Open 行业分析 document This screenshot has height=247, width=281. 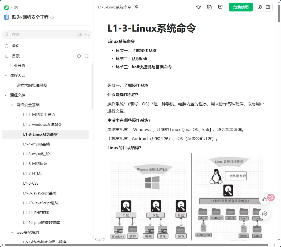tap(17, 66)
